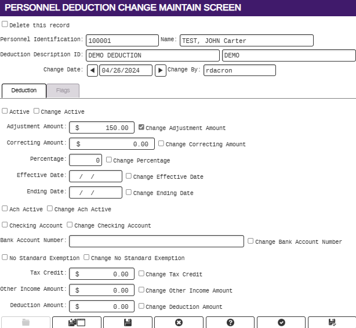The height and width of the screenshot is (328, 356).
Task: Click the Other Income Amount field
Action: (x=101, y=290)
